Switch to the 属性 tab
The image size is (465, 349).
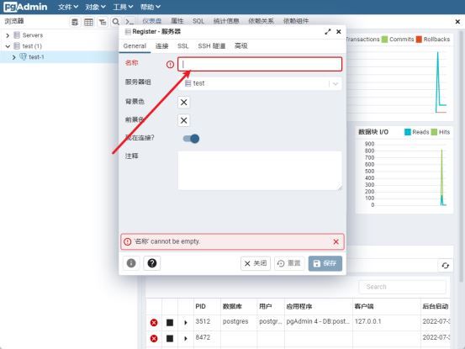click(x=177, y=21)
